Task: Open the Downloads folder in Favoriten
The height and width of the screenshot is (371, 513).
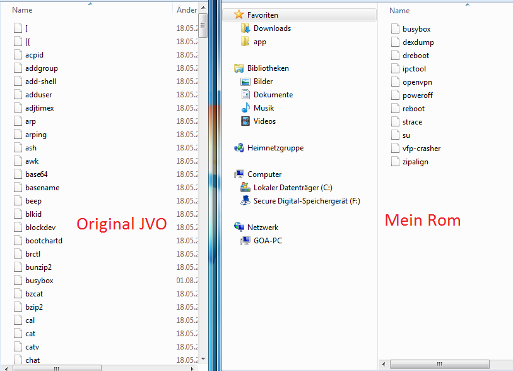Action: 272,28
